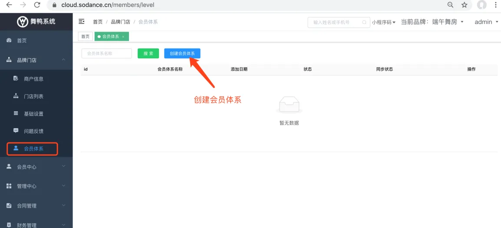Click the 会员体系名称 search field
The height and width of the screenshot is (228, 501).
(x=106, y=53)
